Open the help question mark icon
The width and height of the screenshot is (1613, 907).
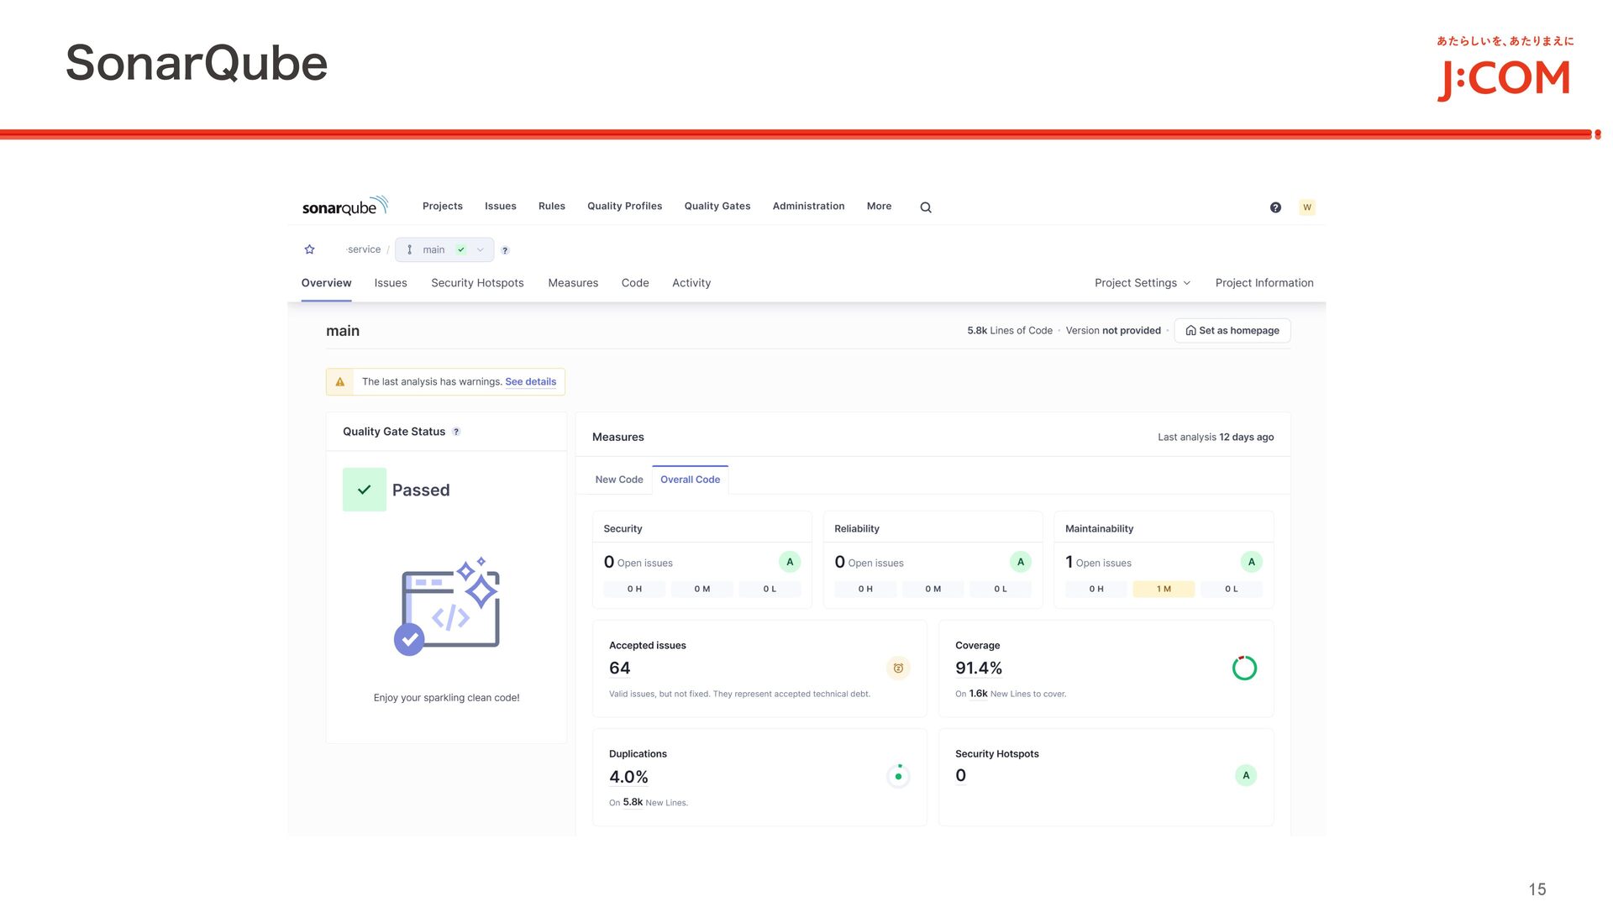pos(1275,207)
